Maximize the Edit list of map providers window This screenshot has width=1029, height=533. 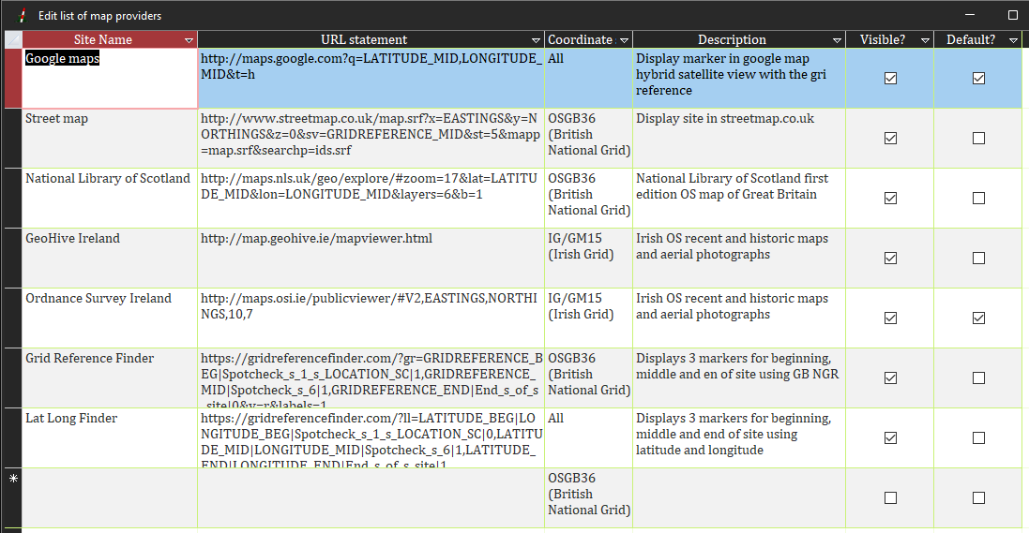pyautogui.click(x=1012, y=16)
